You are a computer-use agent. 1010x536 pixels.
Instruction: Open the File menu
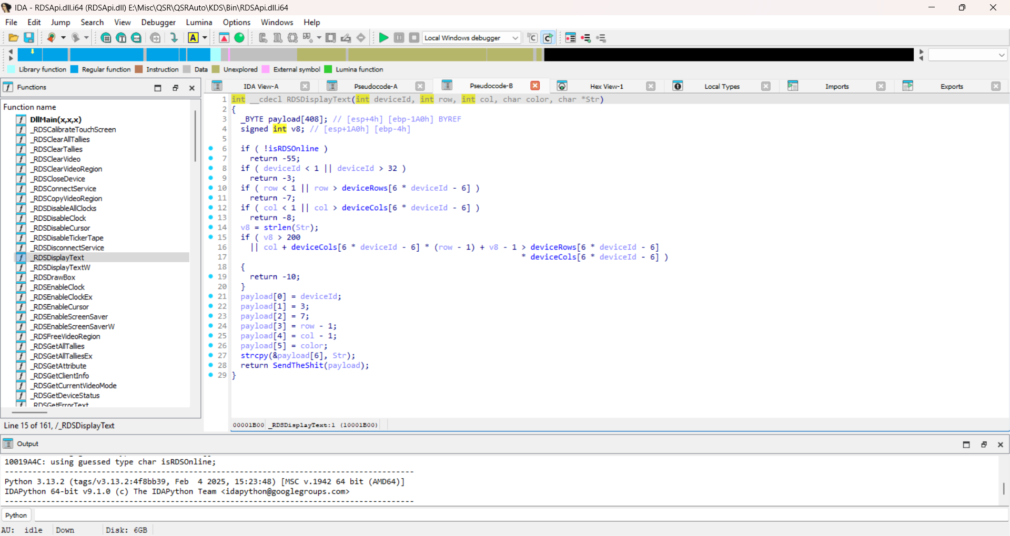point(11,22)
